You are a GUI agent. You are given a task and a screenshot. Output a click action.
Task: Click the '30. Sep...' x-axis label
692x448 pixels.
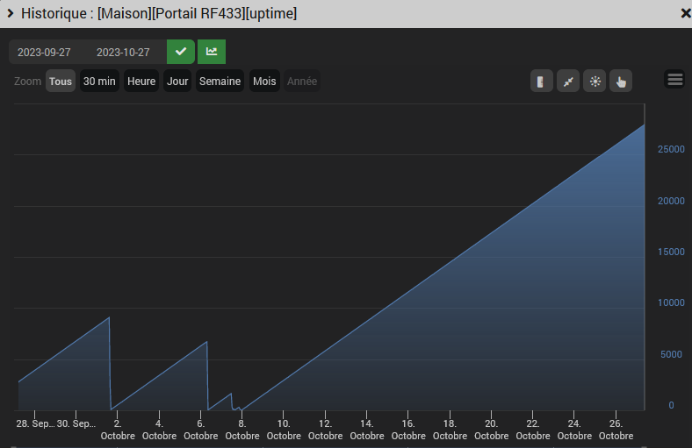(76, 423)
